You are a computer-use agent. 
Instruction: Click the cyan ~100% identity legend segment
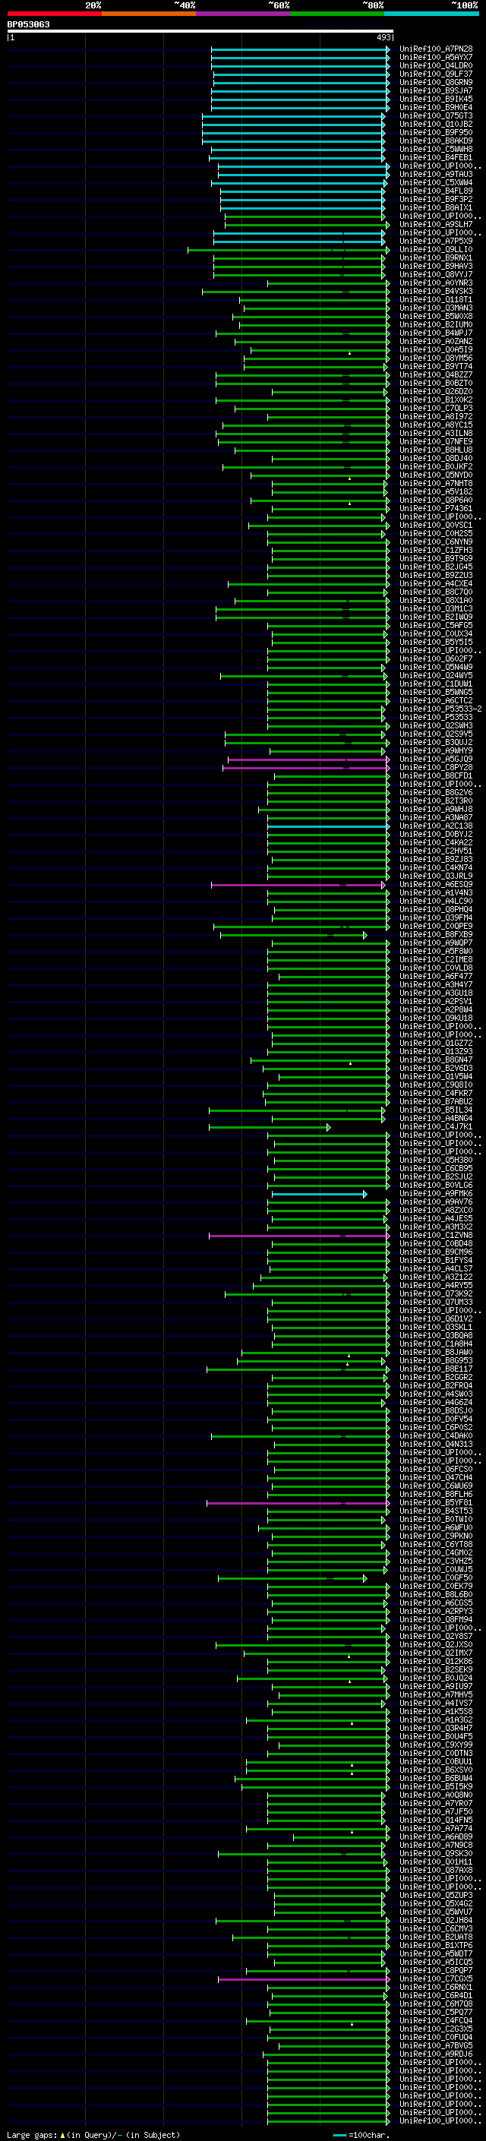431,14
